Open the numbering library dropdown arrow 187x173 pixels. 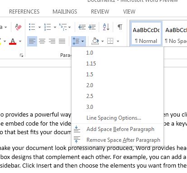[x=55, y=27]
